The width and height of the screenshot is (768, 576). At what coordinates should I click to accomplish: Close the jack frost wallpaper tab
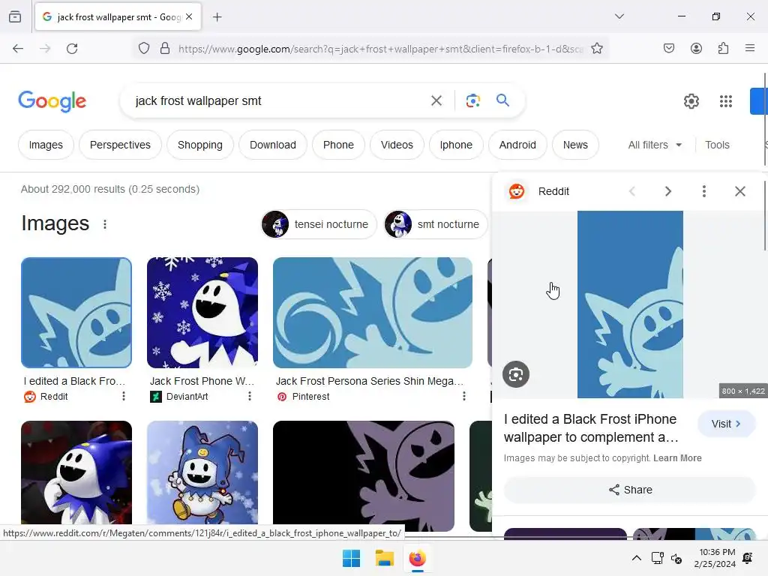point(189,16)
